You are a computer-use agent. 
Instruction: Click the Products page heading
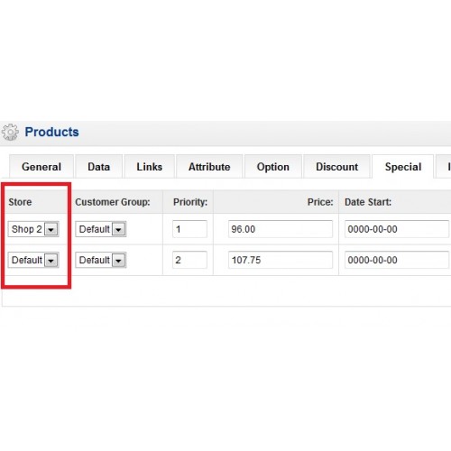click(x=51, y=132)
